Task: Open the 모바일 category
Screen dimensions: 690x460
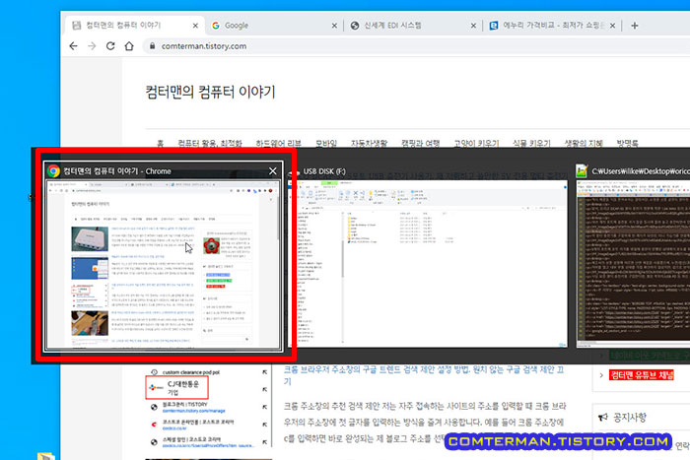Action: pos(326,144)
